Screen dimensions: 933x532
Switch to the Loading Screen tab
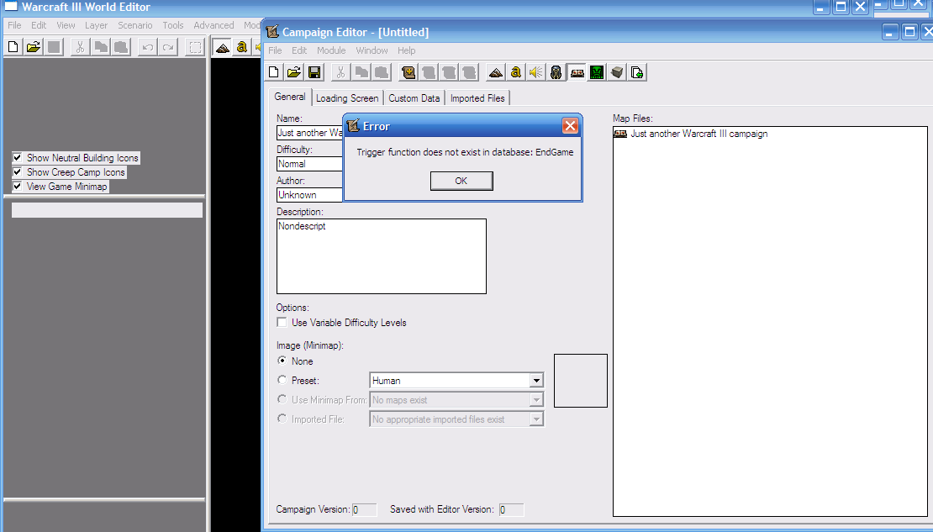tap(347, 98)
